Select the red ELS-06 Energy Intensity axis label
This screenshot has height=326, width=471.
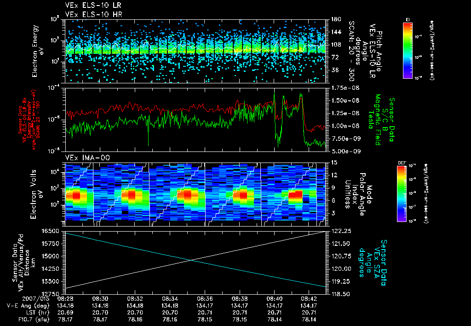[29, 120]
